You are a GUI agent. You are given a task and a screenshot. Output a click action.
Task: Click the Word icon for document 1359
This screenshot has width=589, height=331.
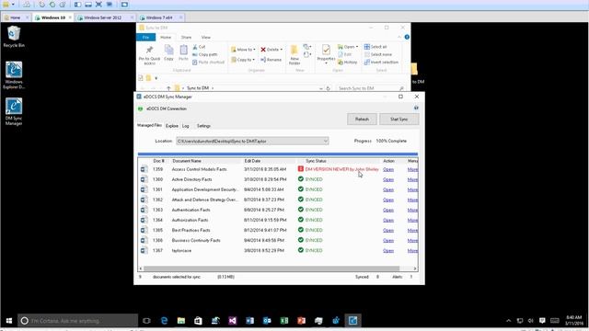pyautogui.click(x=144, y=169)
